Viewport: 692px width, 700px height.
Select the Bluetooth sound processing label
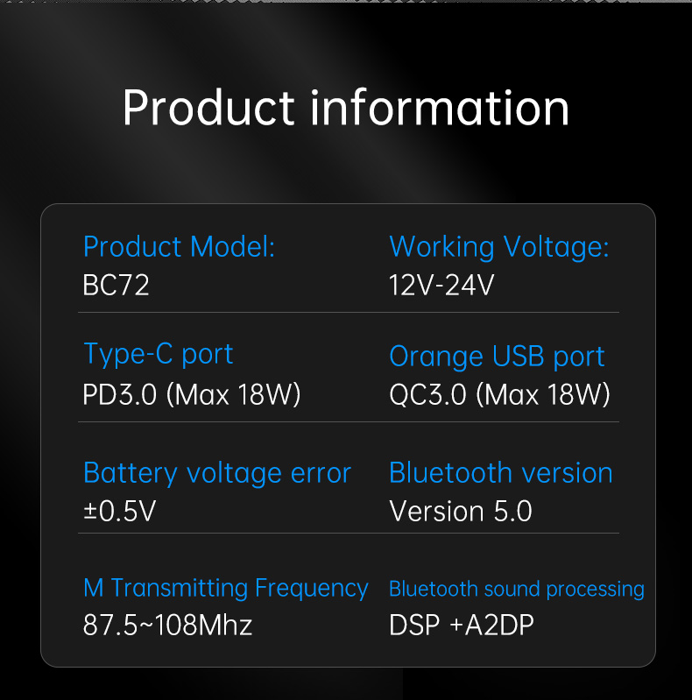coord(517,590)
